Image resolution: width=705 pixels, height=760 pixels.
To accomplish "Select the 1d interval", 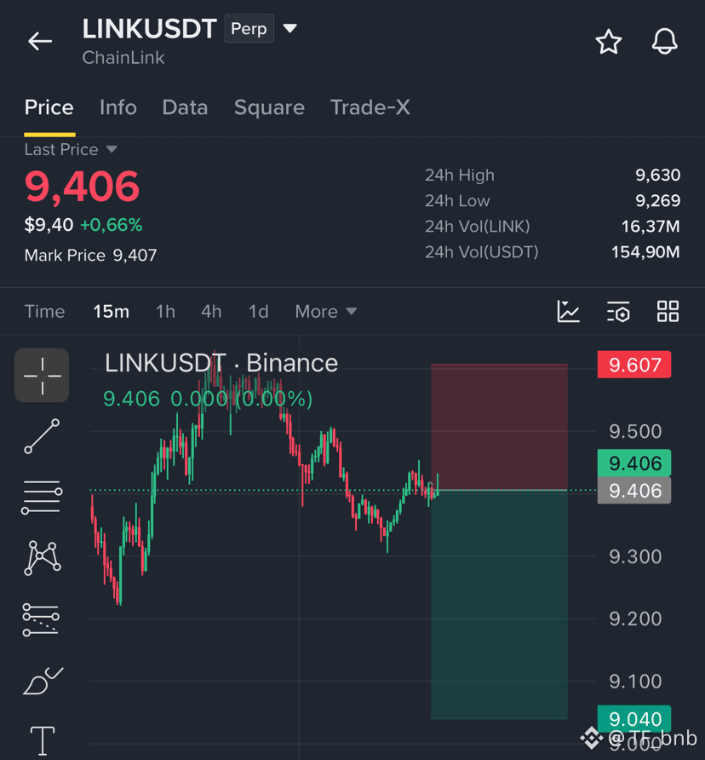I will (x=258, y=312).
